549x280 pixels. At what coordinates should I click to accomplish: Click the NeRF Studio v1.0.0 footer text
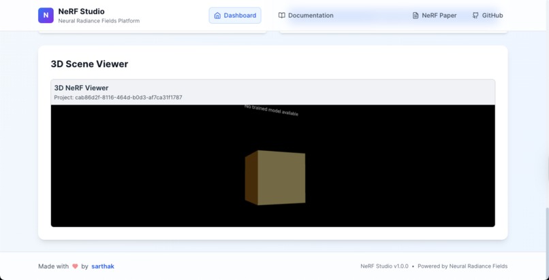(384, 266)
